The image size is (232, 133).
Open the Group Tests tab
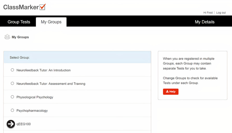19,22
